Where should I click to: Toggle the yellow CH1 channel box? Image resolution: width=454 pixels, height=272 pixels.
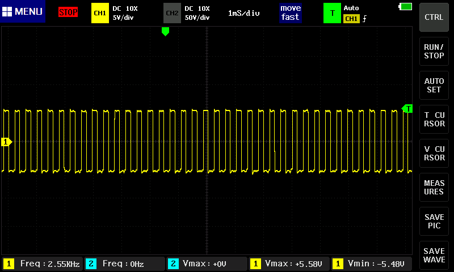coord(100,12)
